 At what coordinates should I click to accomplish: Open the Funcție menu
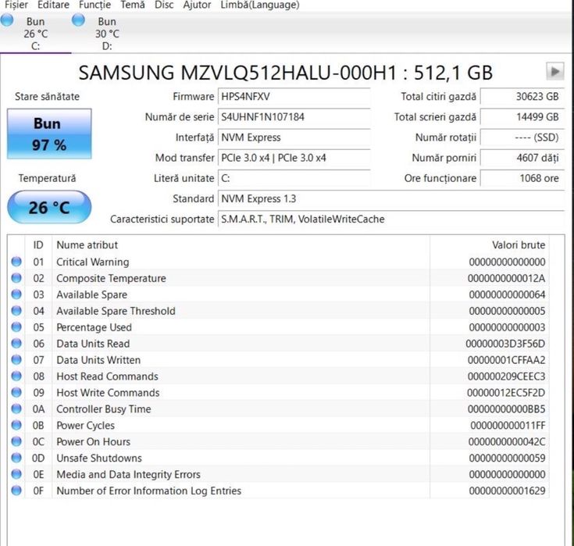tap(94, 5)
